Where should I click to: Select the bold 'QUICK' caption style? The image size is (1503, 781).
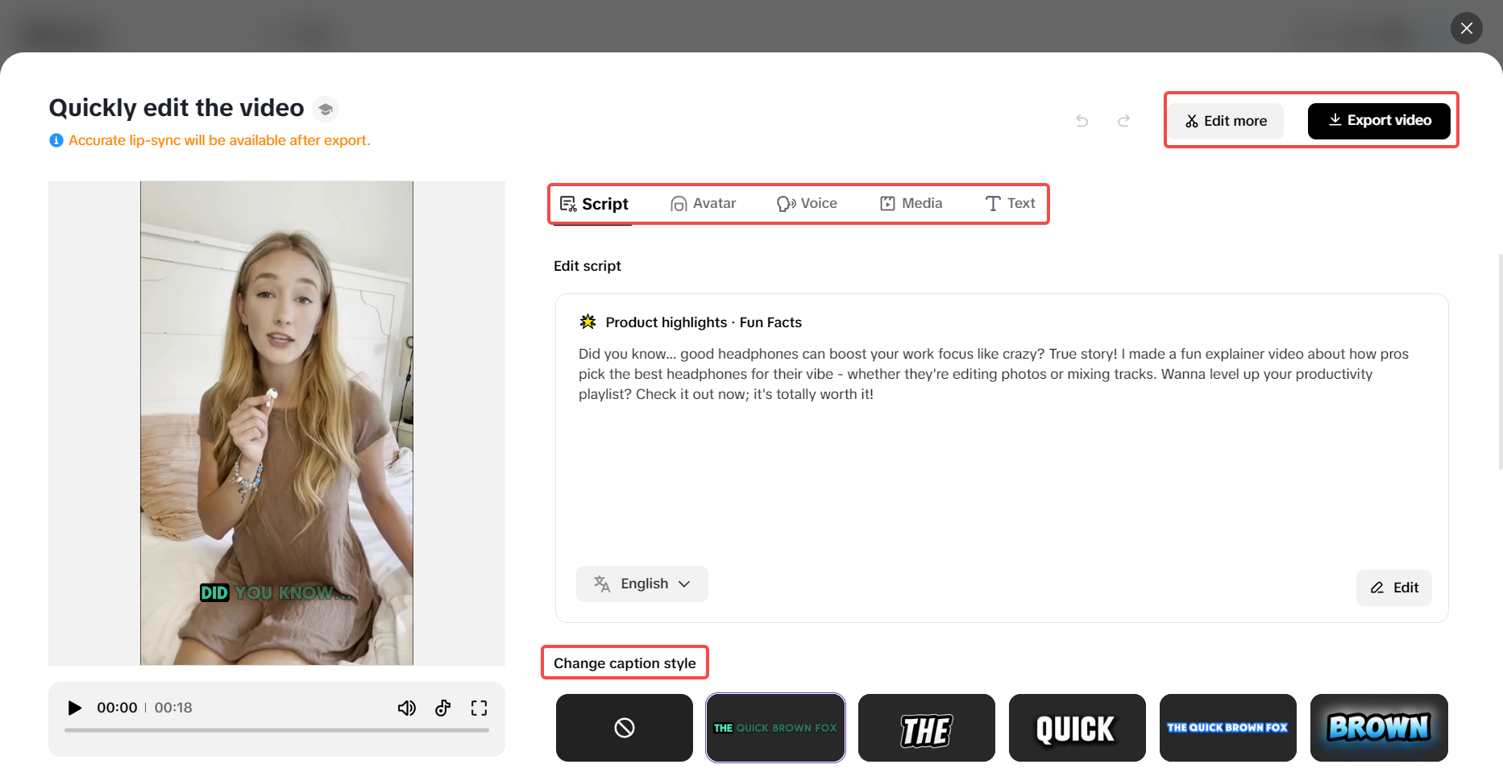[x=1077, y=728]
